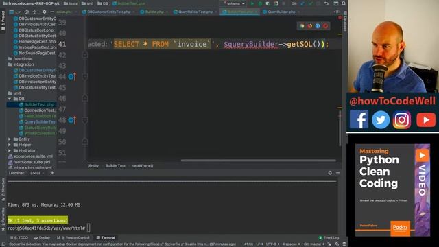Click testWhere() breadcrumb
The width and height of the screenshot is (439, 247).
(143, 166)
